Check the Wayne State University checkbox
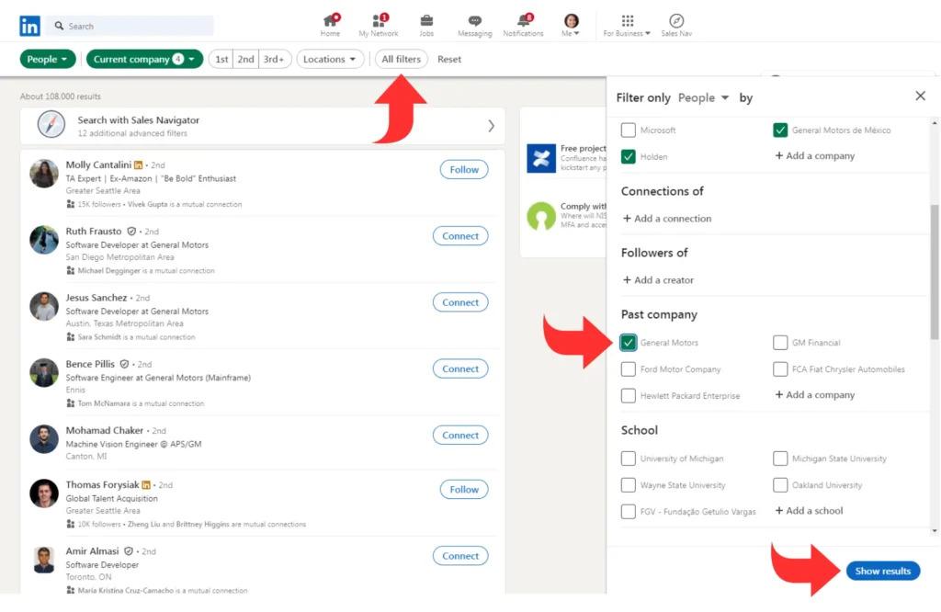 point(628,485)
